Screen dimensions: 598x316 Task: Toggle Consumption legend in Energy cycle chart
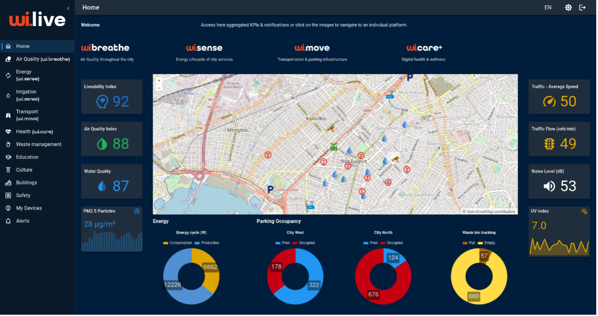(x=177, y=243)
